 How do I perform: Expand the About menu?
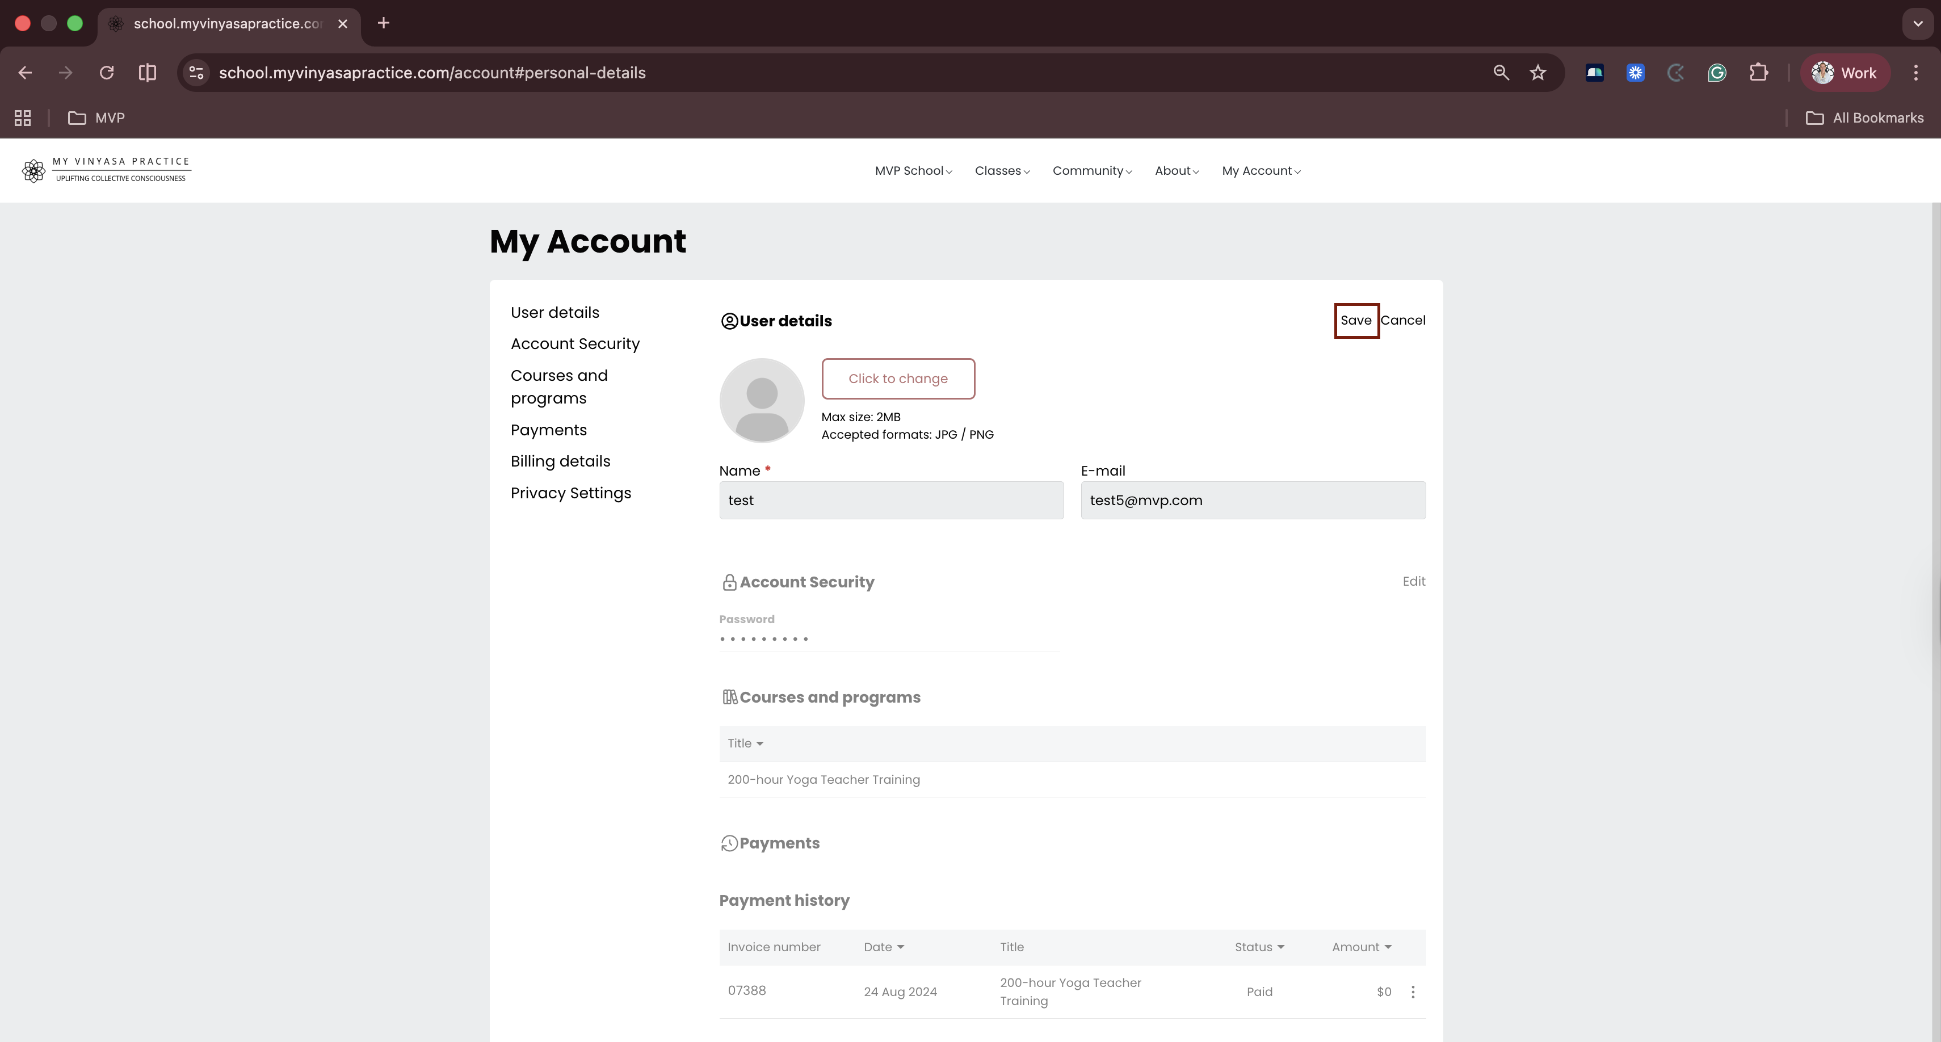(1176, 171)
